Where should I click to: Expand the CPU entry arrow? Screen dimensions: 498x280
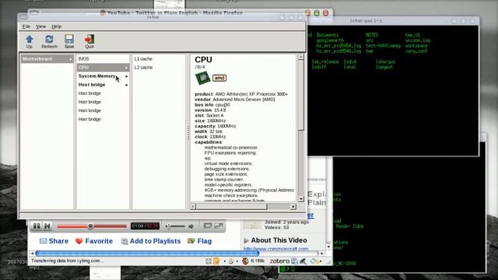[x=126, y=68]
